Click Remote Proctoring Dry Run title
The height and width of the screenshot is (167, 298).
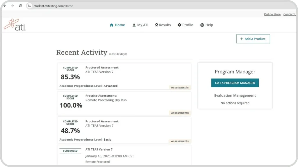coord(106,100)
